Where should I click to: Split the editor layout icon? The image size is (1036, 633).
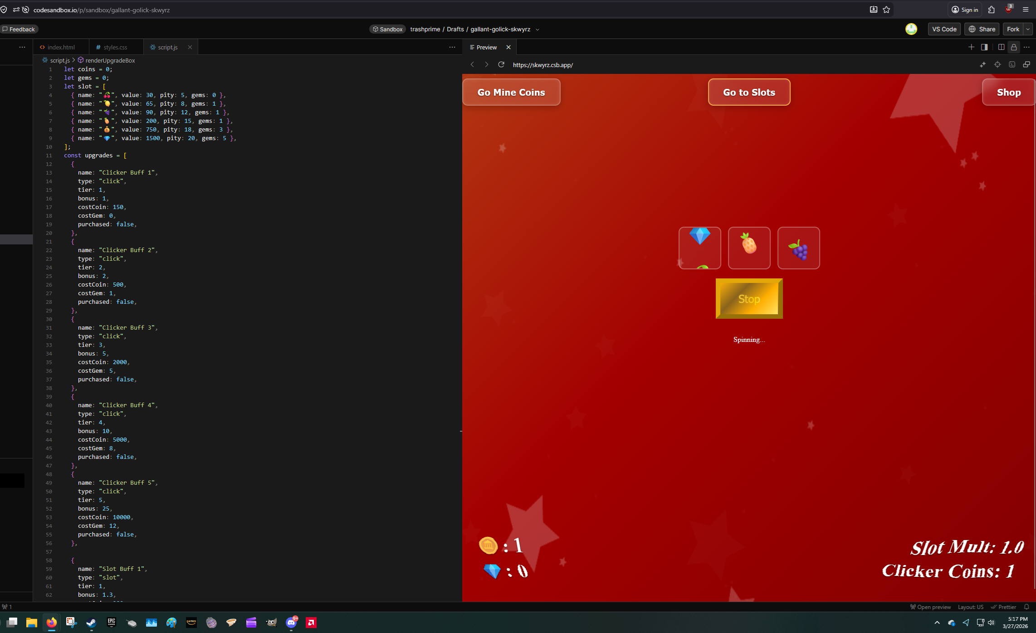coord(1001,47)
